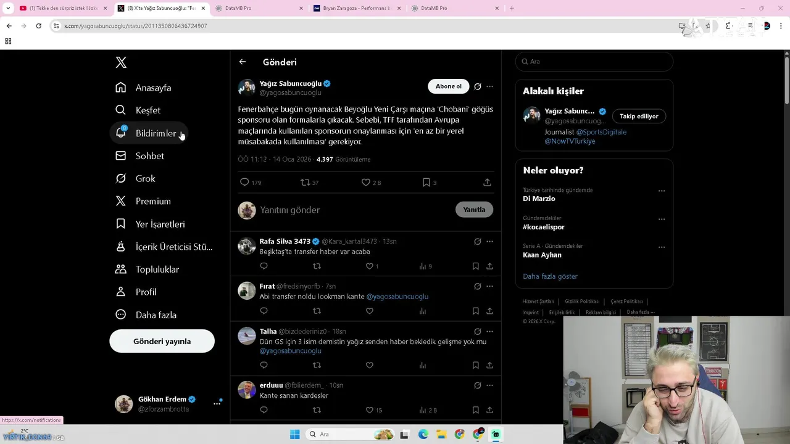Repost Fırat's reply
The height and width of the screenshot is (444, 790).
pyautogui.click(x=317, y=311)
